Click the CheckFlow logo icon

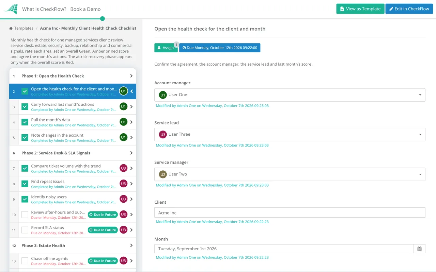pos(11,9)
